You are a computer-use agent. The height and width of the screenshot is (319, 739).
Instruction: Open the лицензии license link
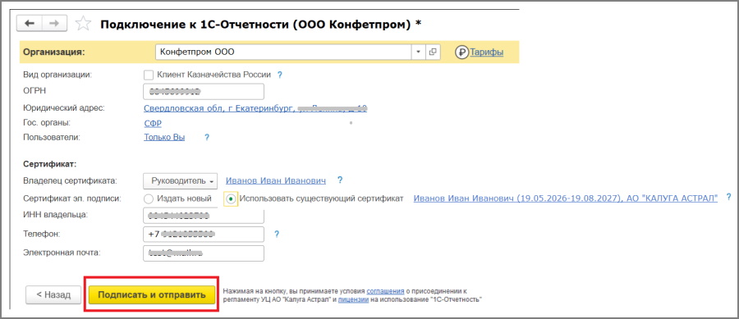pos(353,299)
